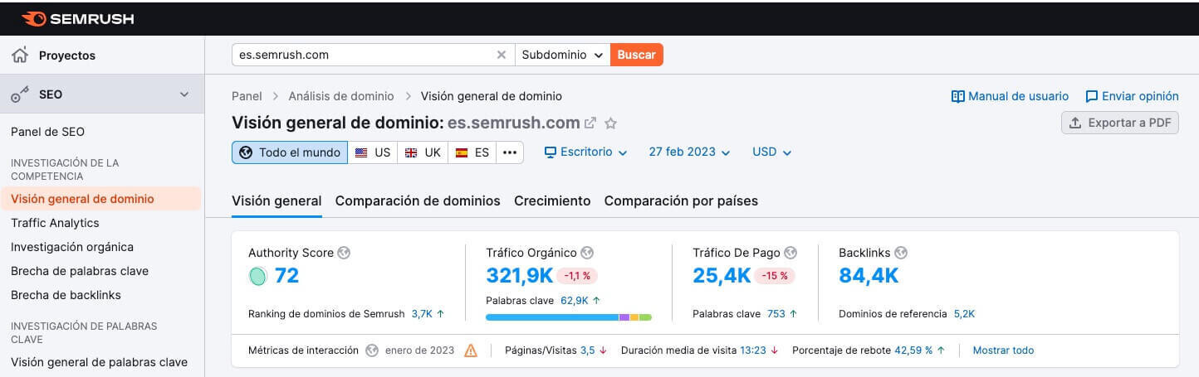This screenshot has width=1199, height=377.
Task: Select the Todo el mundo region toggle
Action: point(289,152)
